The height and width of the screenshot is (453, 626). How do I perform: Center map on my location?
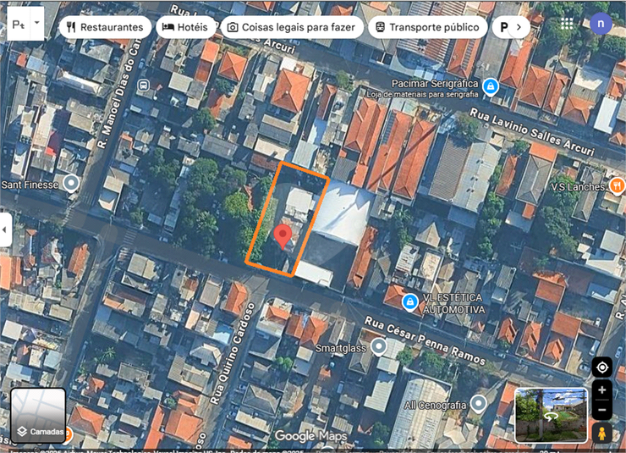(x=601, y=367)
